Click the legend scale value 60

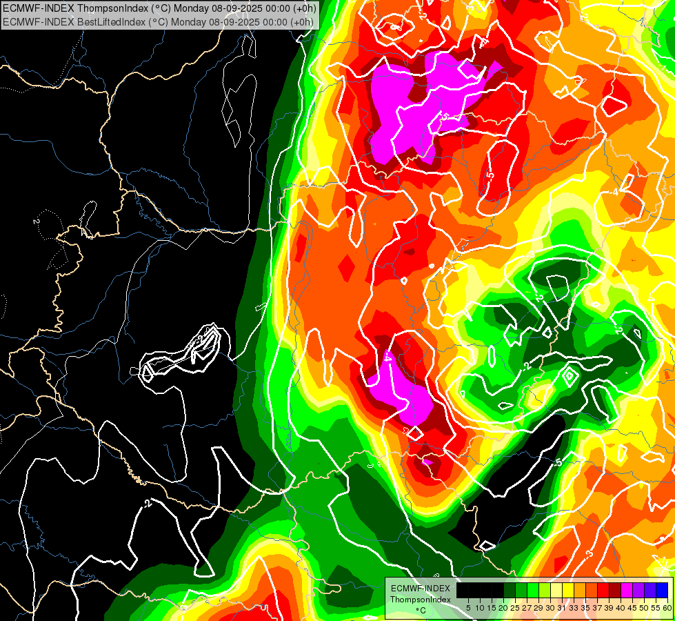click(667, 608)
